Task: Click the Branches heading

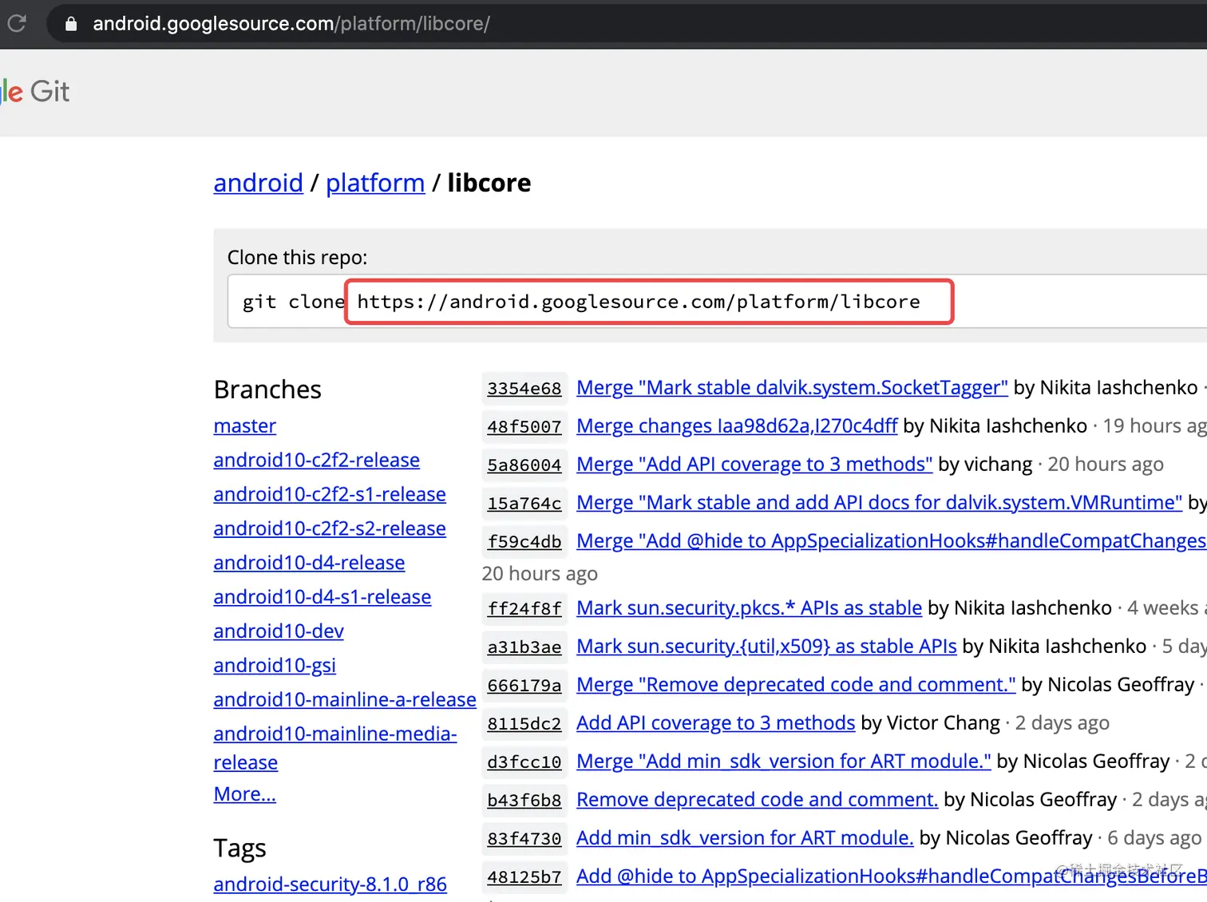Action: pos(267,390)
